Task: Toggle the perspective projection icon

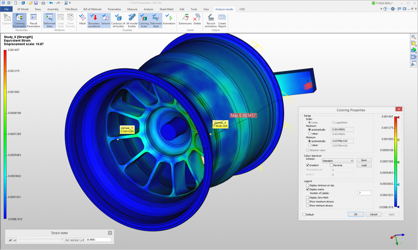Action: [x=413, y=57]
